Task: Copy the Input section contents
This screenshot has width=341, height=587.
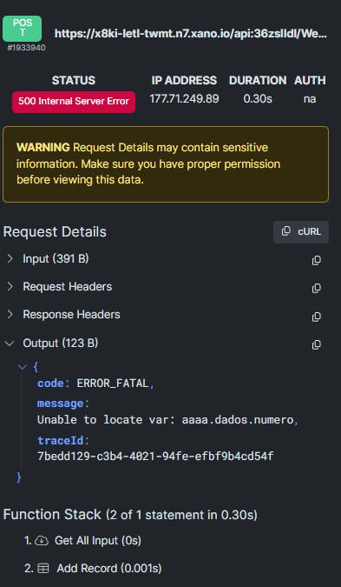Action: [316, 260]
